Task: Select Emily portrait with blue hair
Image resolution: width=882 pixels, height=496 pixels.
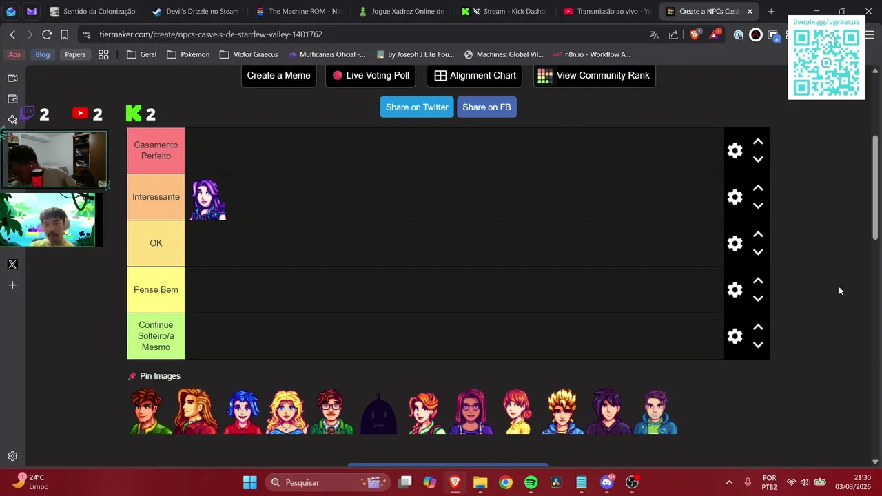Action: pos(242,411)
